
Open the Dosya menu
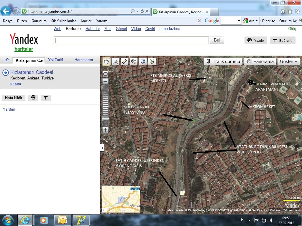(8, 21)
